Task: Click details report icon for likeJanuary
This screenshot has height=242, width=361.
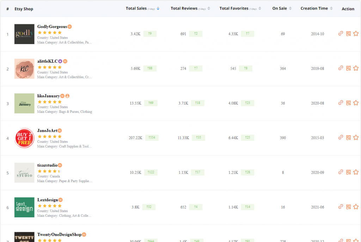Action: tap(348, 103)
